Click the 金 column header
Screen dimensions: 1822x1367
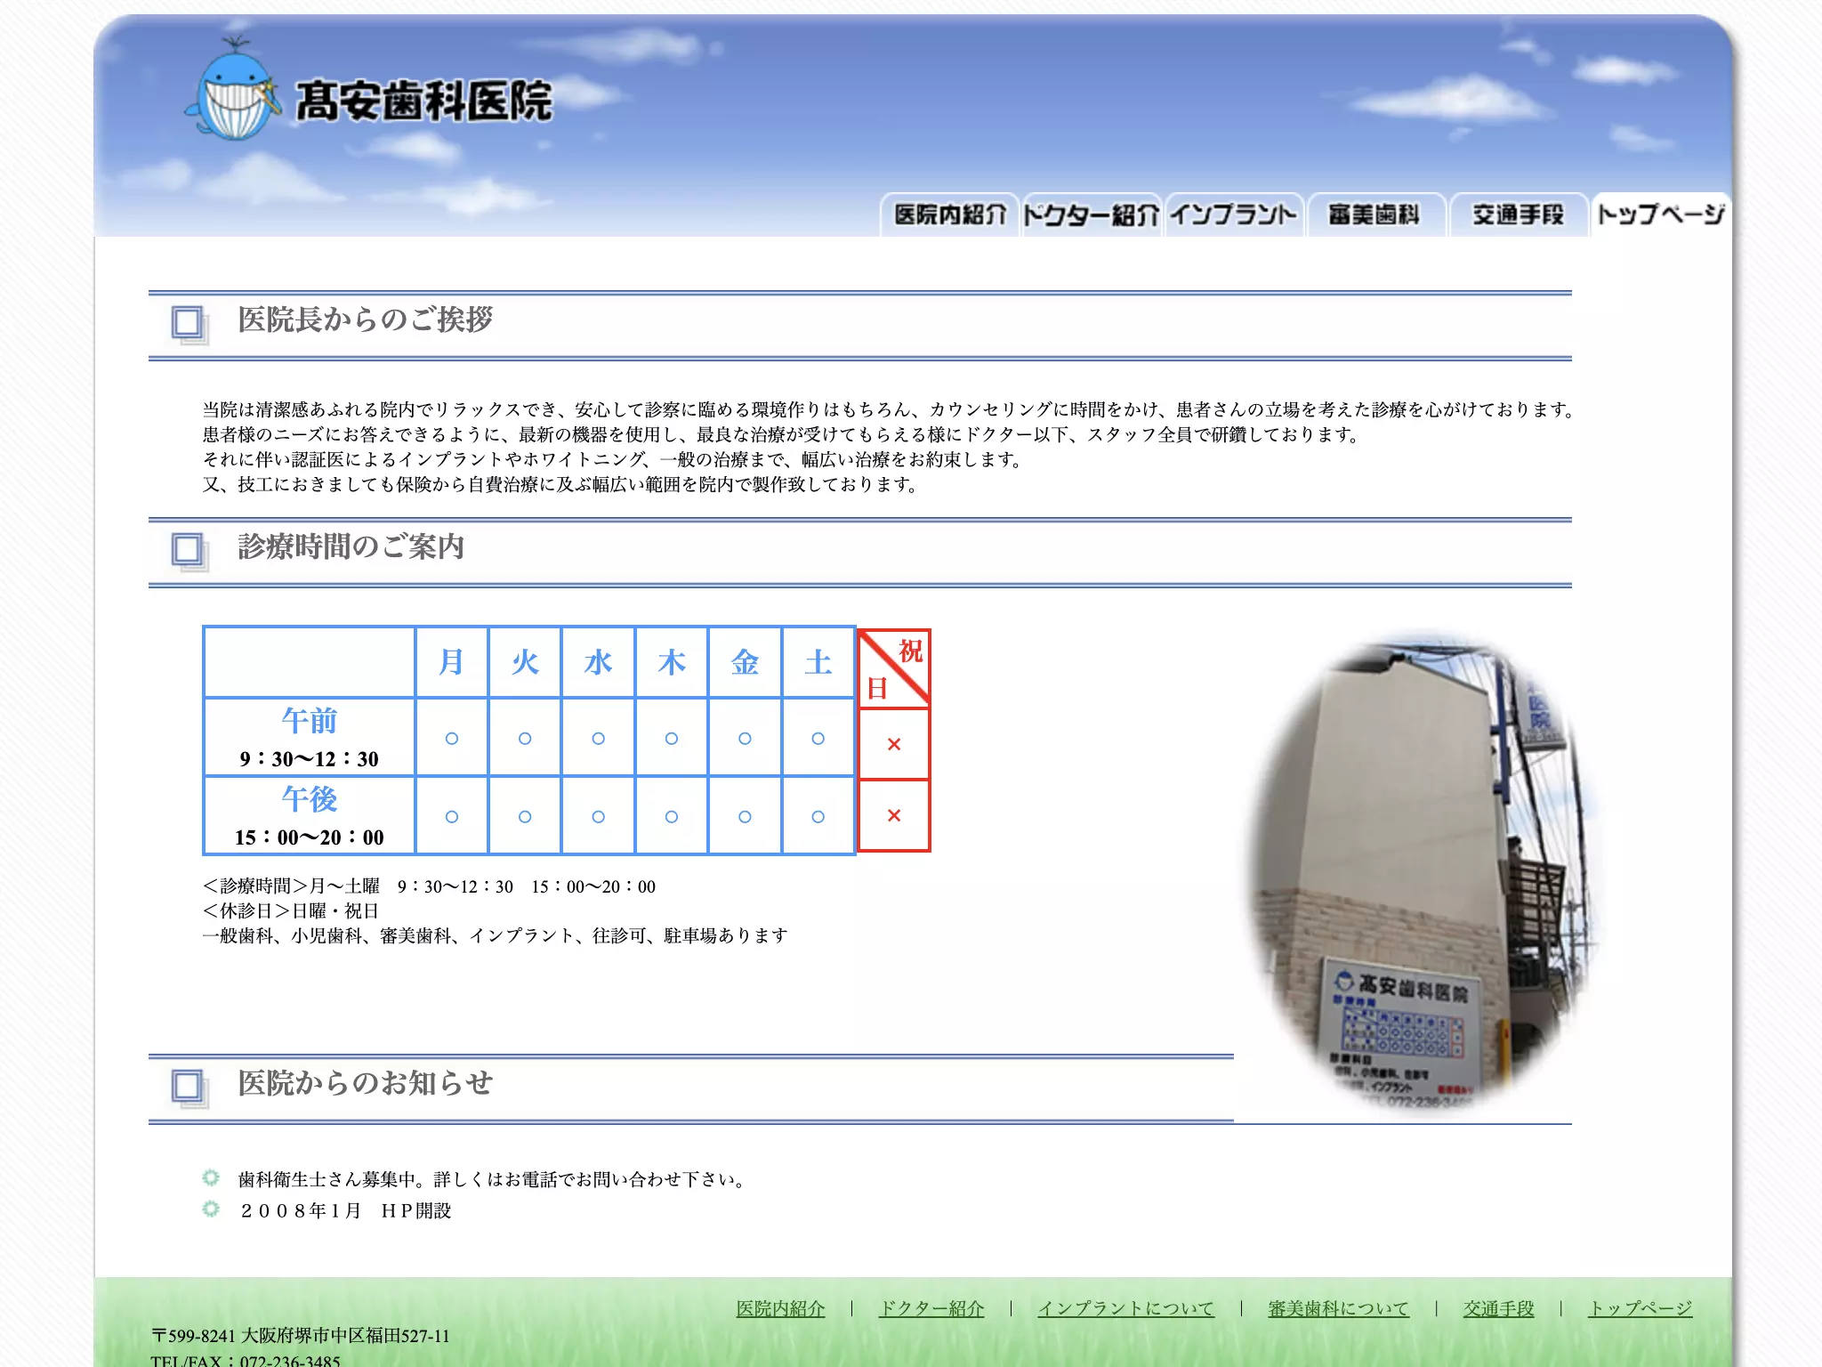click(x=745, y=662)
